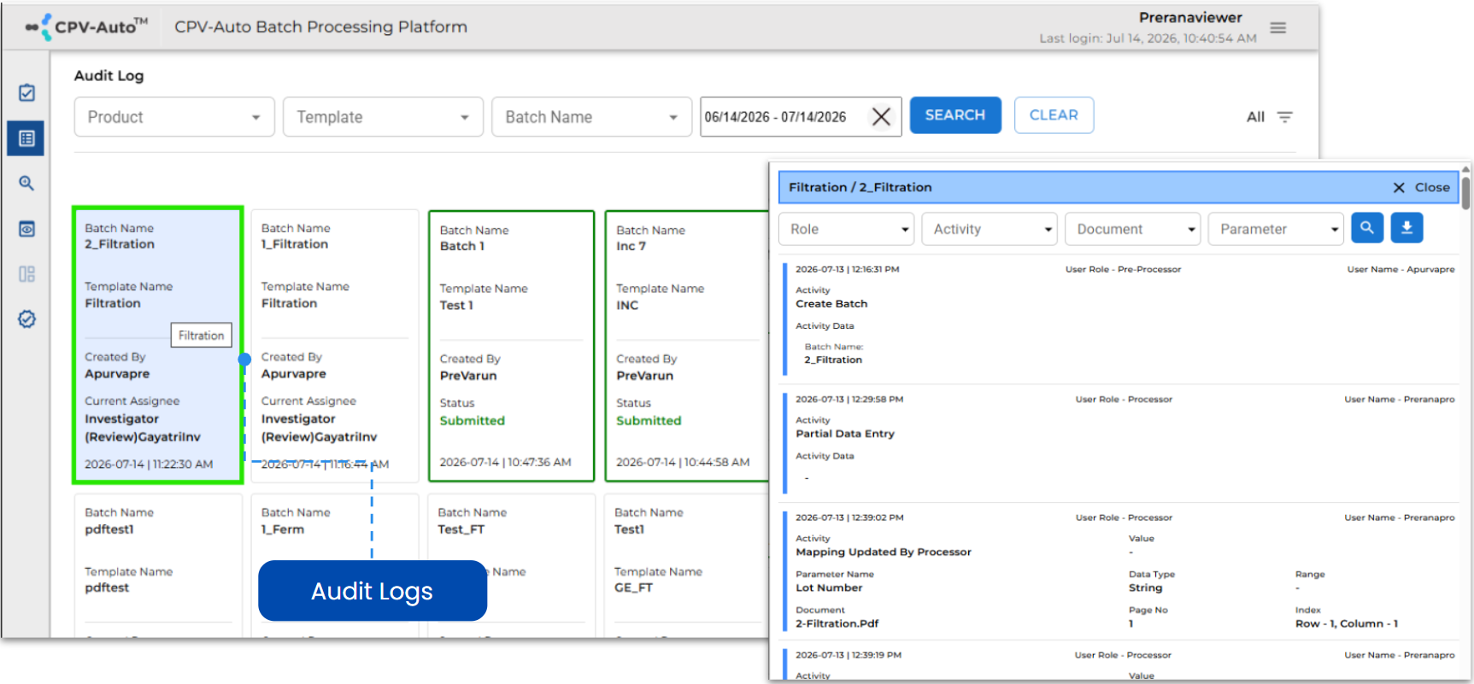Expand the Template dropdown
The width and height of the screenshot is (1474, 684).
pyautogui.click(x=383, y=117)
